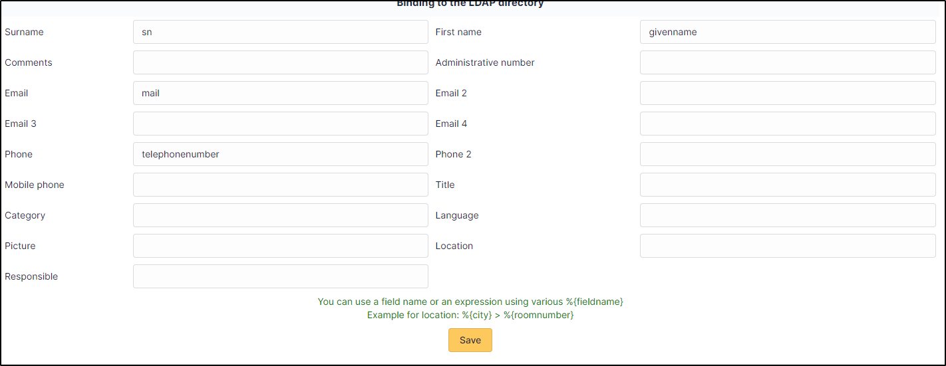946x366 pixels.
Task: Focus the Comments input field
Action: 281,62
